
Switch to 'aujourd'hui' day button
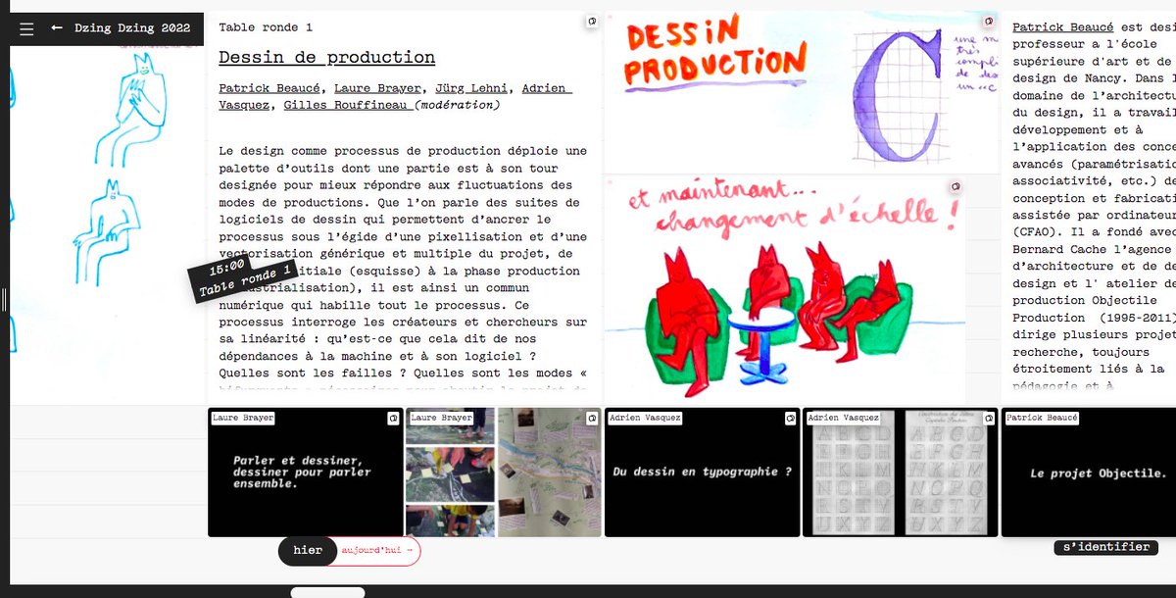coord(377,551)
